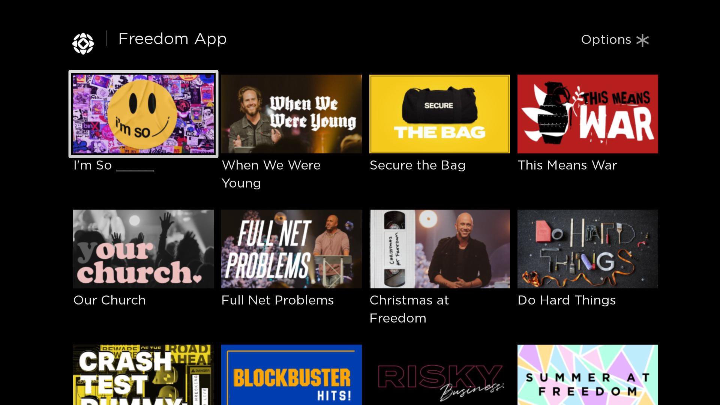Click the Options asterisk icon
The height and width of the screenshot is (405, 720).
(642, 40)
